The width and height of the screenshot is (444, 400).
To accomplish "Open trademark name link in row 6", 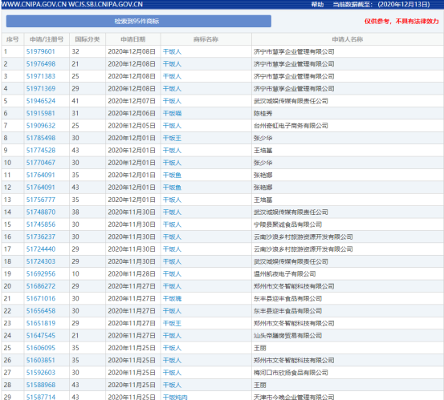I will (x=172, y=113).
